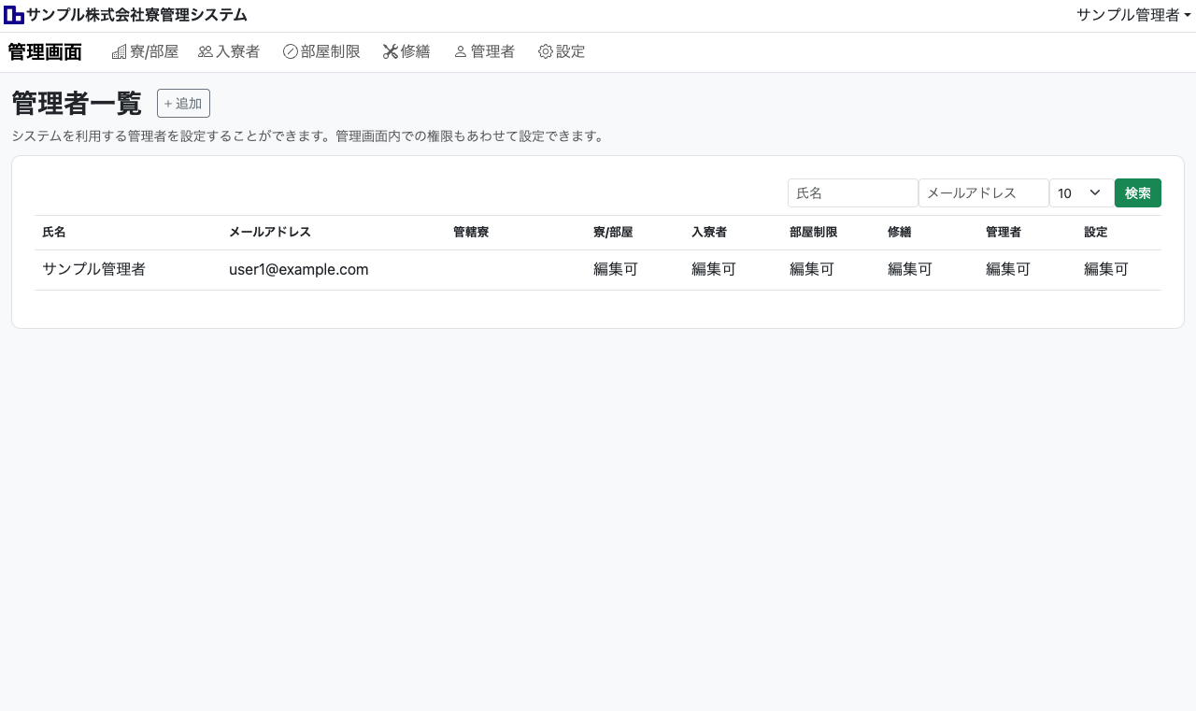Focus the 氏名 search input field
This screenshot has height=711, width=1196.
pos(852,193)
